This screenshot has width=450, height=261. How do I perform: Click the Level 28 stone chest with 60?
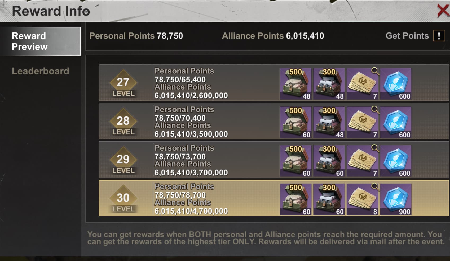295,122
